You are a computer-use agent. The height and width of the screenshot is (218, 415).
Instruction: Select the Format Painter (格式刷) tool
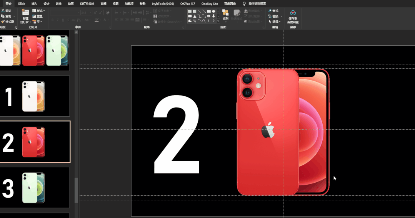7,21
